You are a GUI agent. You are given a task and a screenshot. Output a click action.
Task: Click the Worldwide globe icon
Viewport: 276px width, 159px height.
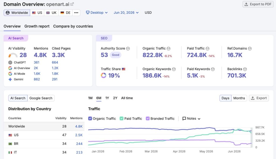(8, 13)
